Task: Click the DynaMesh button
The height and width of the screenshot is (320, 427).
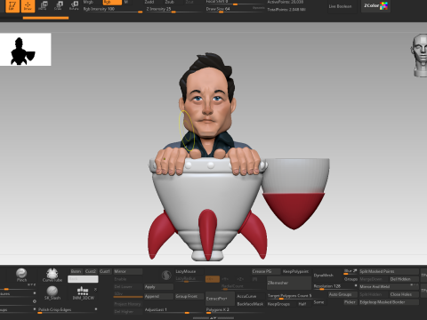Action: [326, 276]
